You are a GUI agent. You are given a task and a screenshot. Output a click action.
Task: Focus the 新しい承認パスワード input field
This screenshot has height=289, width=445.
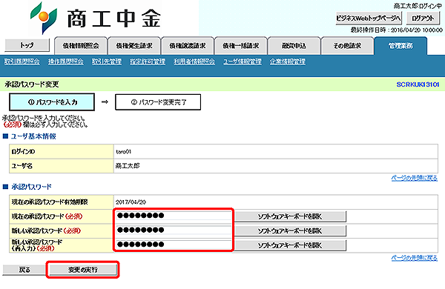174,230
